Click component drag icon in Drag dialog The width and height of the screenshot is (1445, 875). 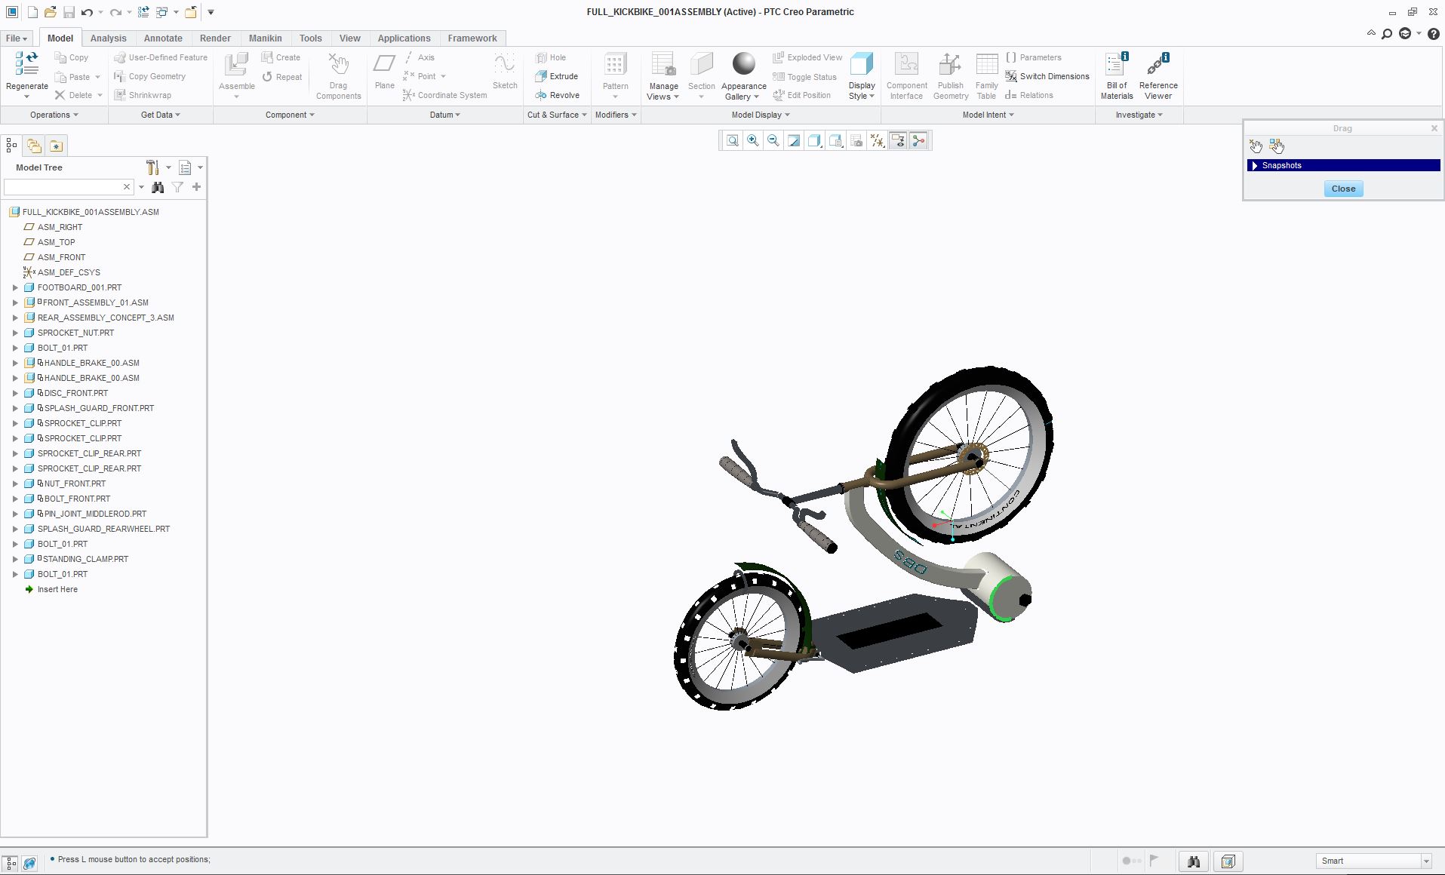point(1277,146)
